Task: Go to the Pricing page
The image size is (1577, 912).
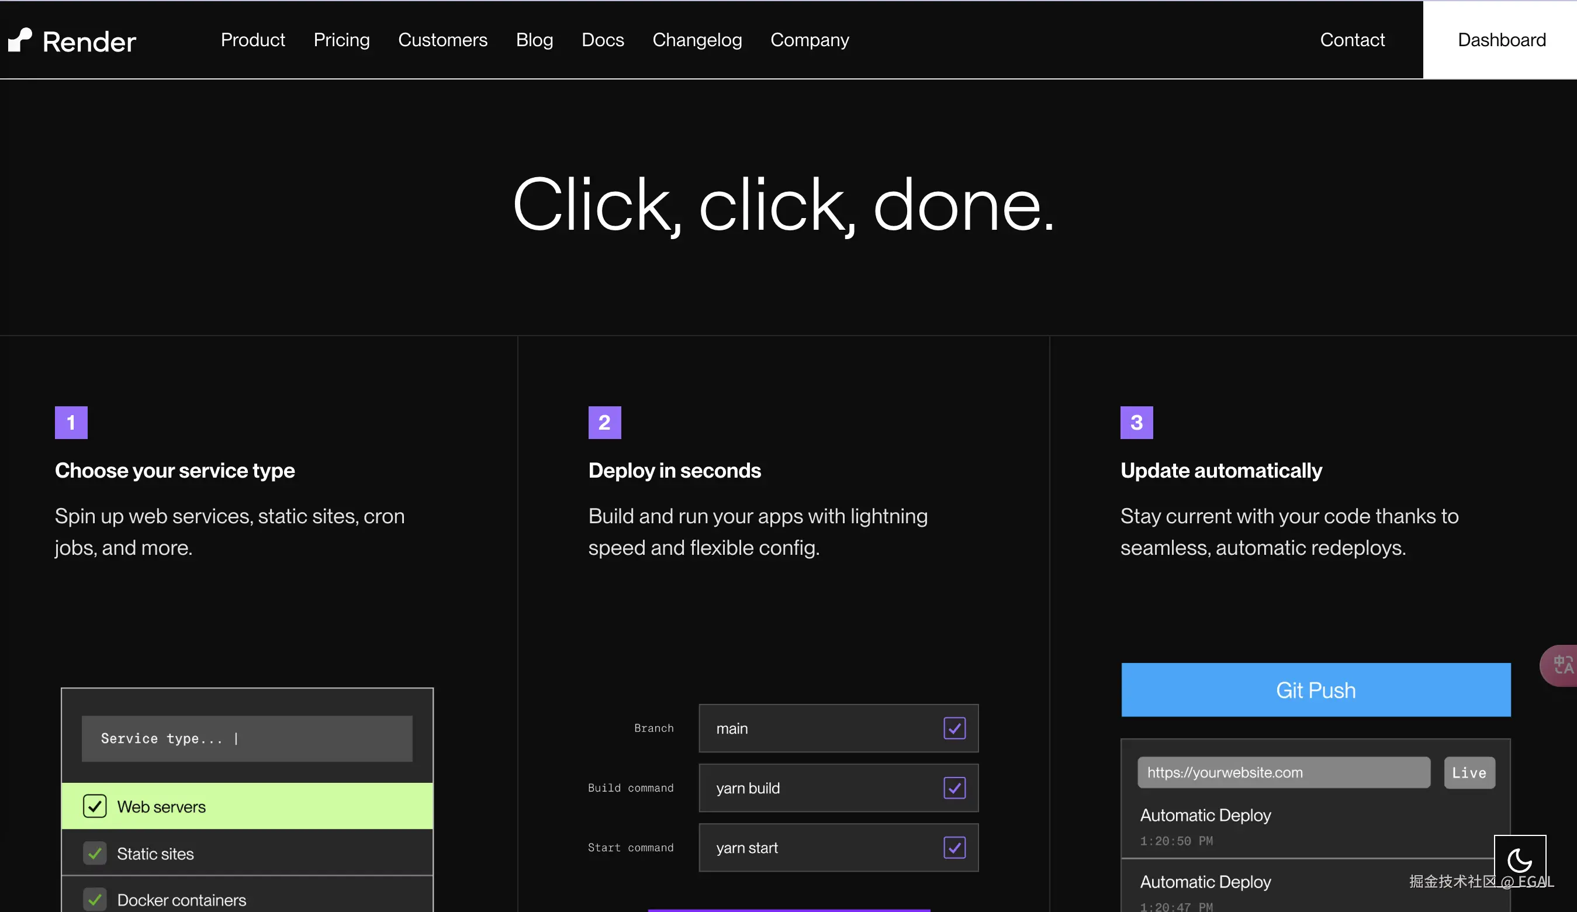Action: (x=341, y=40)
